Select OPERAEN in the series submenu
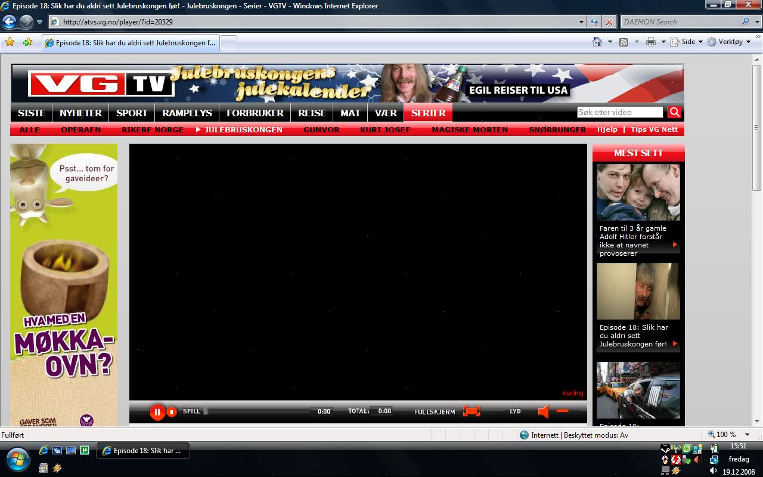This screenshot has width=763, height=477. click(x=81, y=129)
